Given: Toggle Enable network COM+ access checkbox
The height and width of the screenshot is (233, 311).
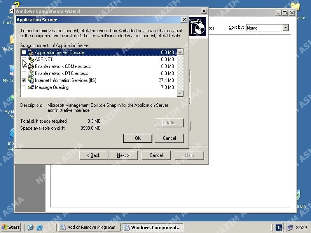Looking at the screenshot, I should pos(24,66).
